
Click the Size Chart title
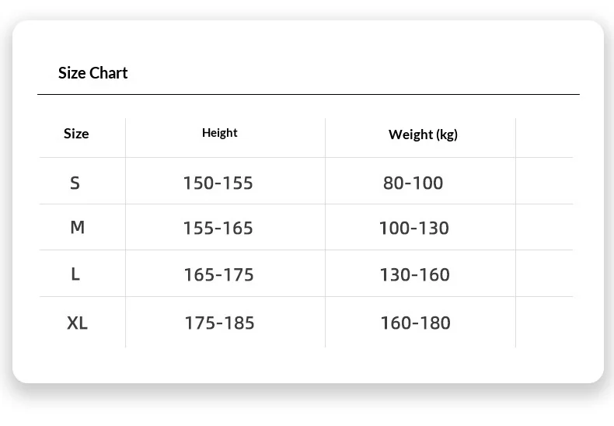(x=92, y=73)
